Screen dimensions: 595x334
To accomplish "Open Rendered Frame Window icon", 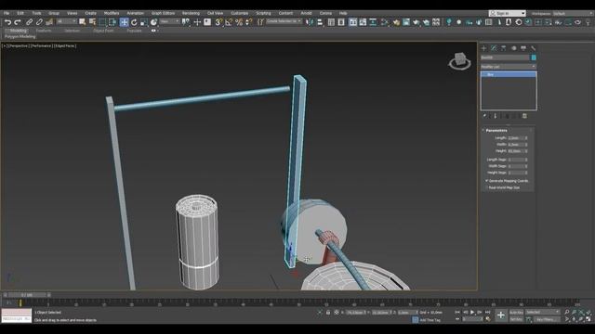I will [x=406, y=22].
